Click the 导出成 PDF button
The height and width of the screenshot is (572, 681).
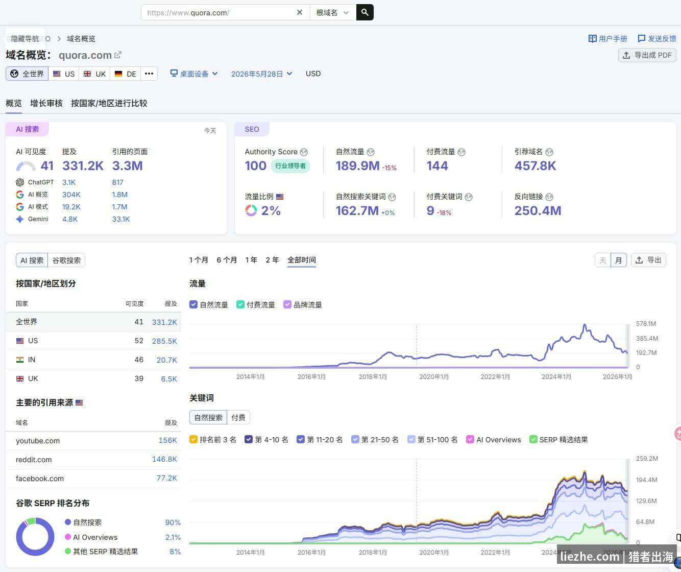coord(647,55)
